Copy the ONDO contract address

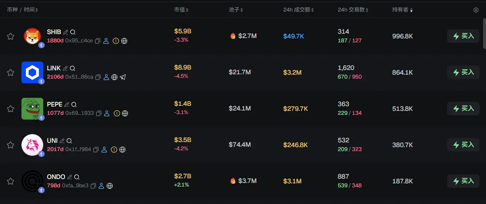[x=93, y=186]
